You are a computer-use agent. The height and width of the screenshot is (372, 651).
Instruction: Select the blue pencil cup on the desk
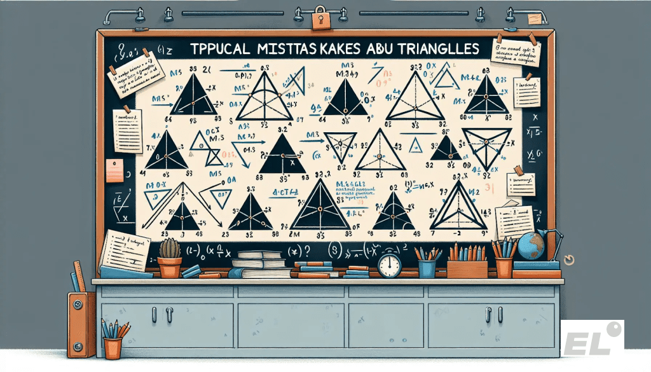[x=427, y=267]
